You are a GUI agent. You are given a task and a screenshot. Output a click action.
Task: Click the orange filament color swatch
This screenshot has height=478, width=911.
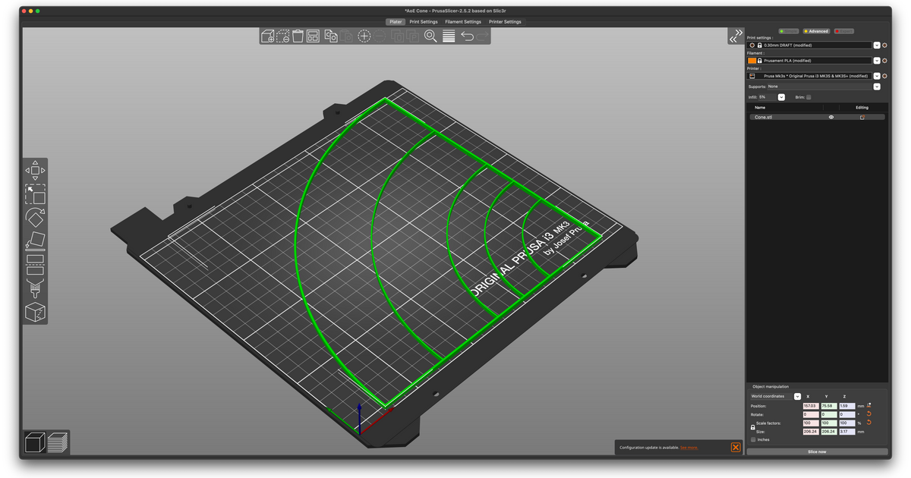(750, 60)
